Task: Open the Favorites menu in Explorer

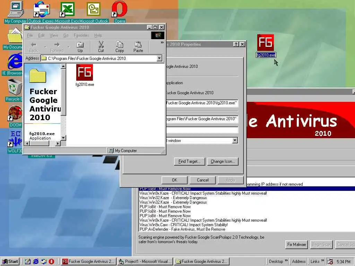Action: (x=81, y=35)
